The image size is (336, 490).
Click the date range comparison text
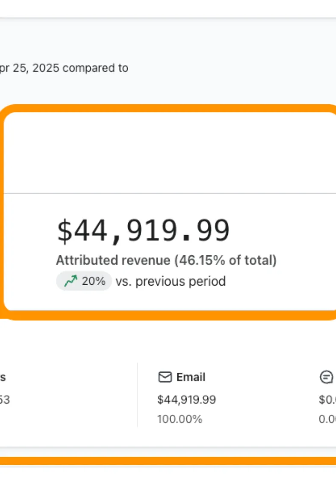[x=64, y=68]
